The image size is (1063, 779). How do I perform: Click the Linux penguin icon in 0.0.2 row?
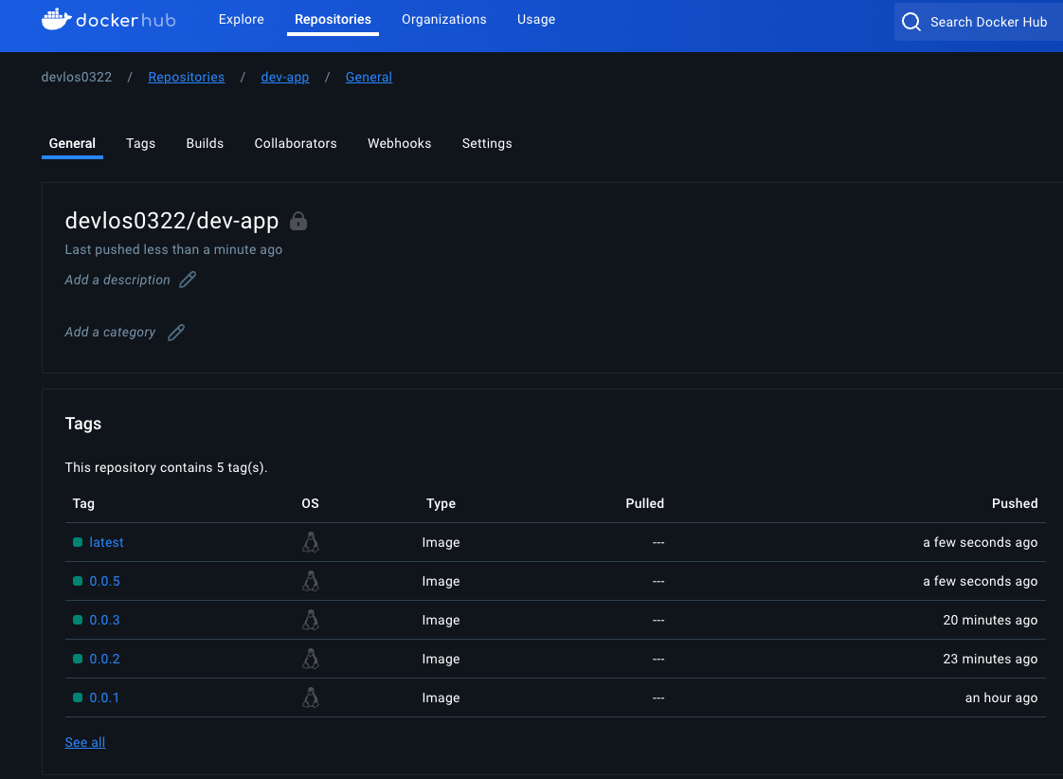click(311, 659)
